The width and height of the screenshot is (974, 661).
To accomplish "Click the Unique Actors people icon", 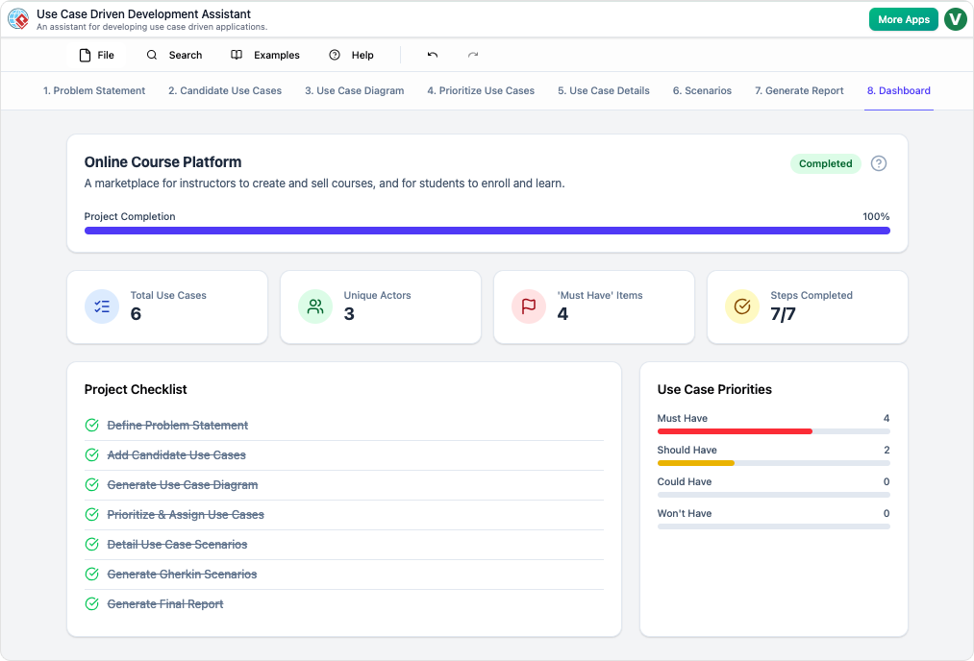I will (315, 306).
